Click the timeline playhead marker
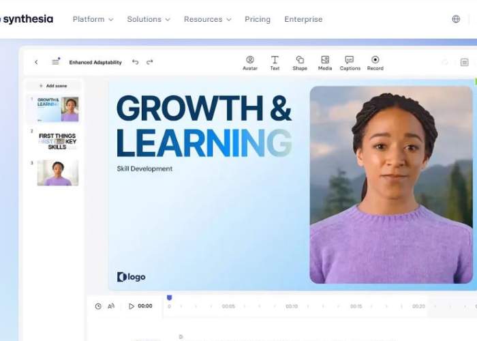 (x=170, y=298)
